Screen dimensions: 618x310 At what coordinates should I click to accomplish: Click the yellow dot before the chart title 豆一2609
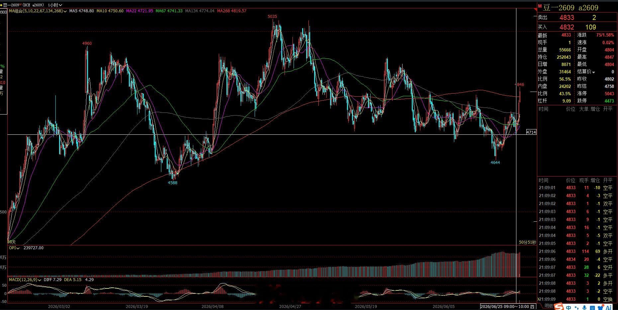(1, 5)
